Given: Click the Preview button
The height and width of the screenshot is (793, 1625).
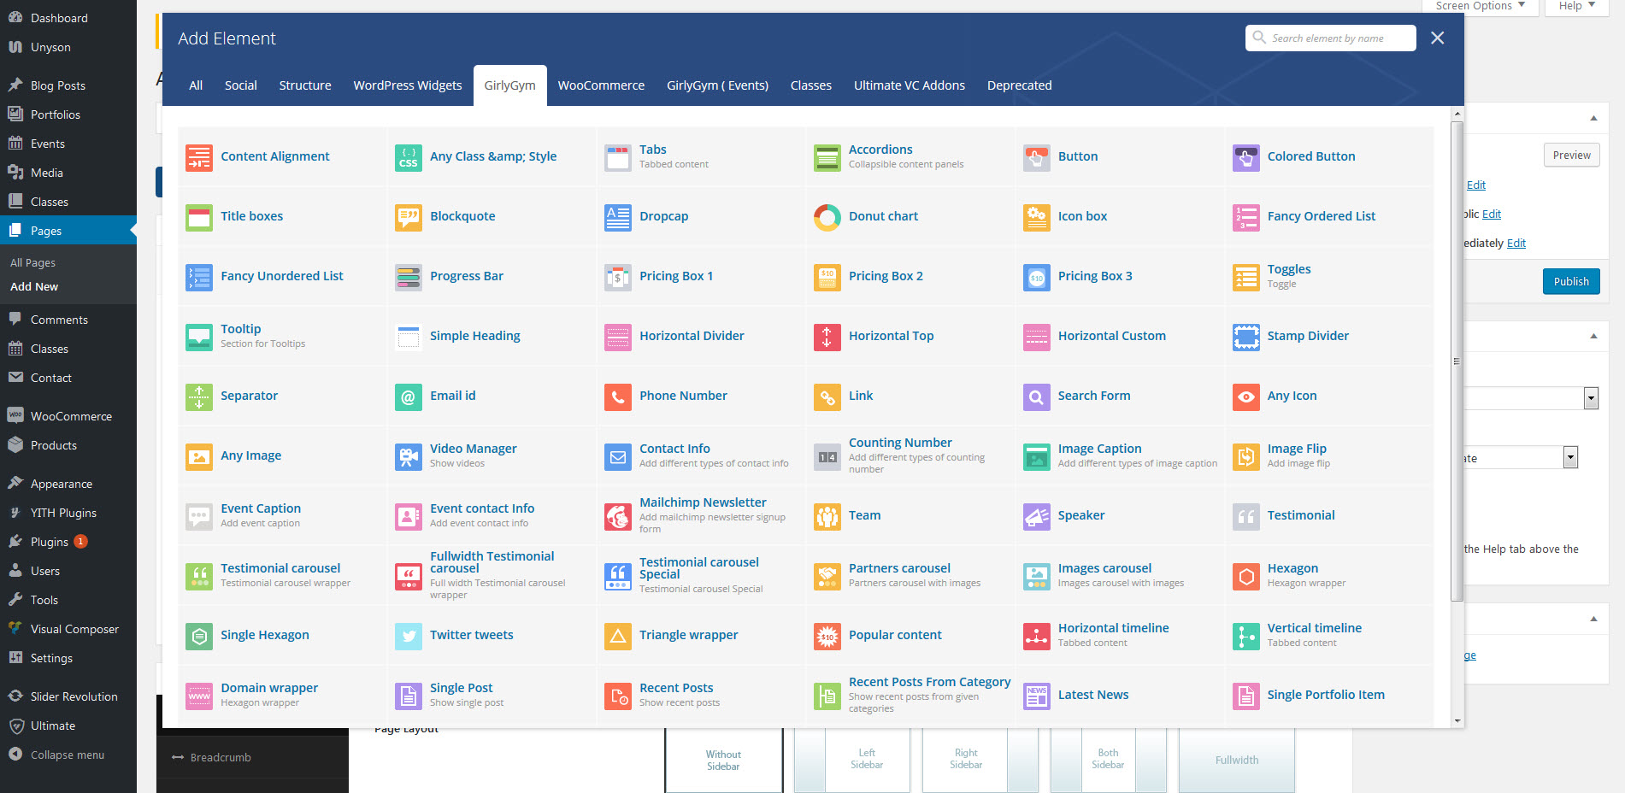Looking at the screenshot, I should tap(1571, 156).
